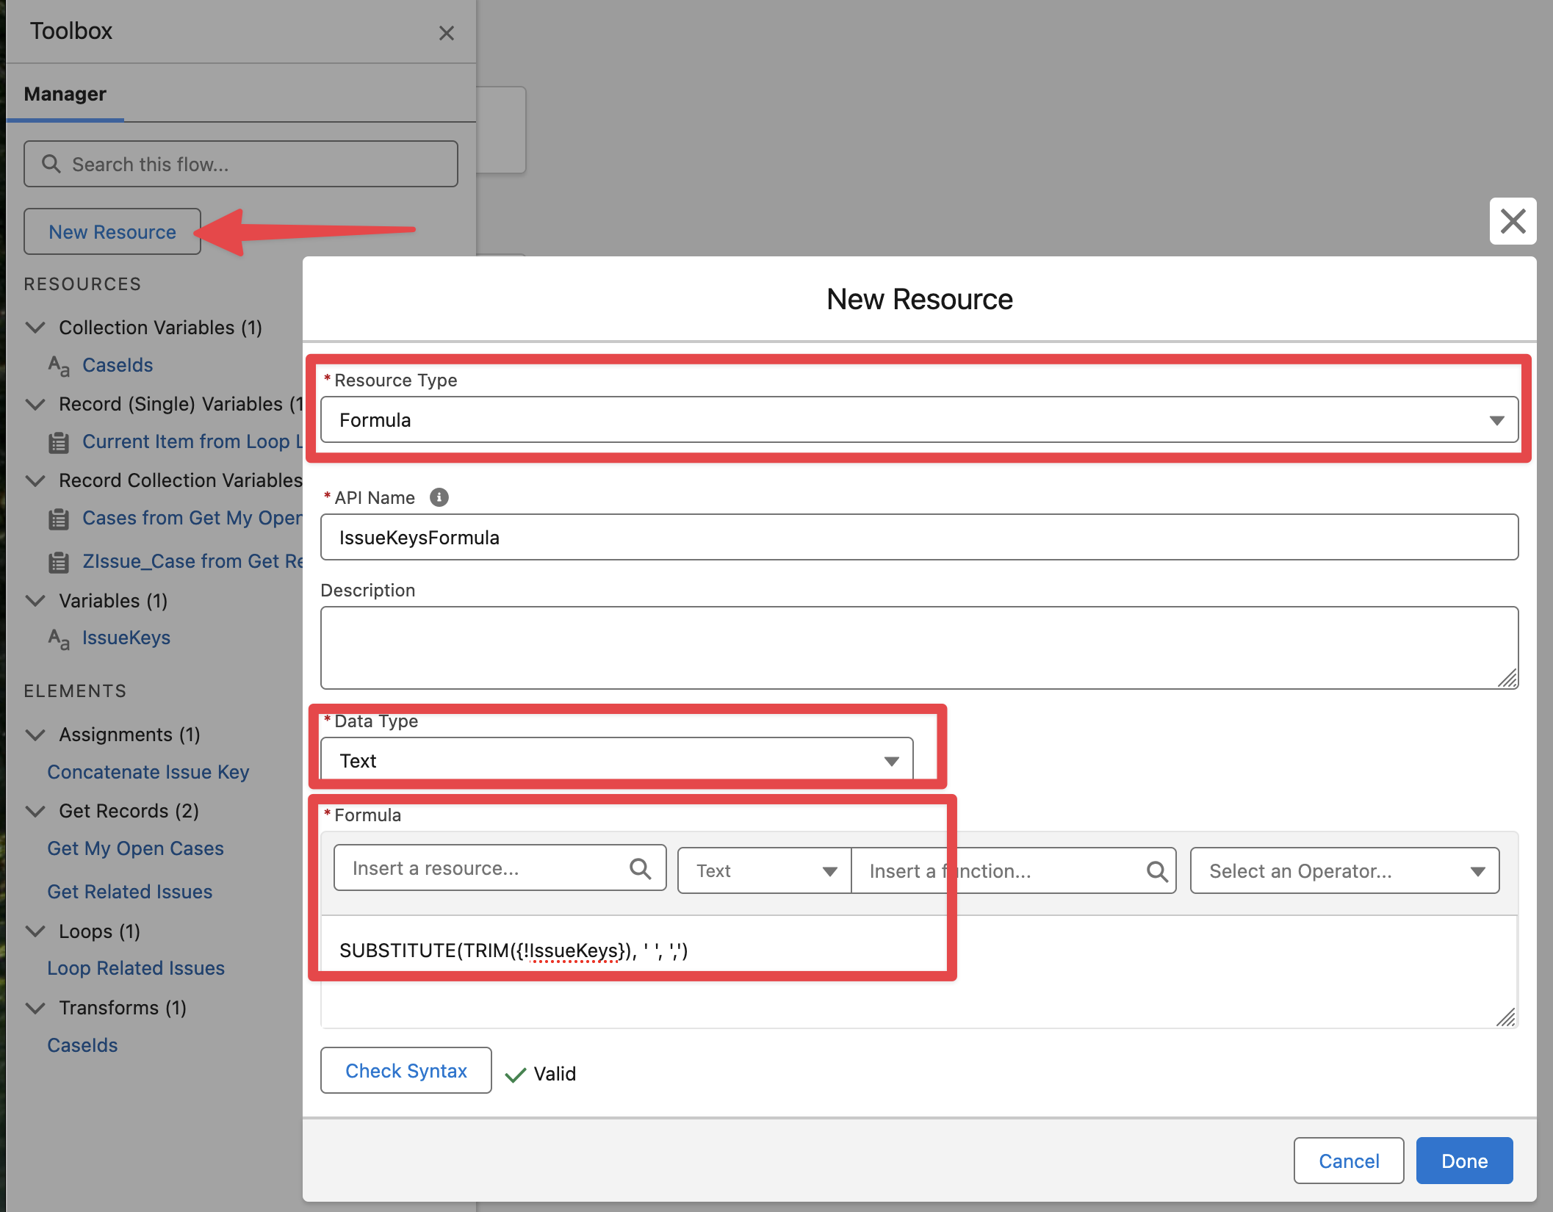The height and width of the screenshot is (1212, 1553).
Task: Click the Check Syntax button
Action: click(406, 1071)
